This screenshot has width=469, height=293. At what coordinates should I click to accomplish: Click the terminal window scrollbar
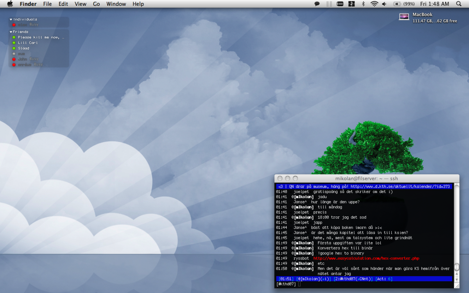[456, 267]
